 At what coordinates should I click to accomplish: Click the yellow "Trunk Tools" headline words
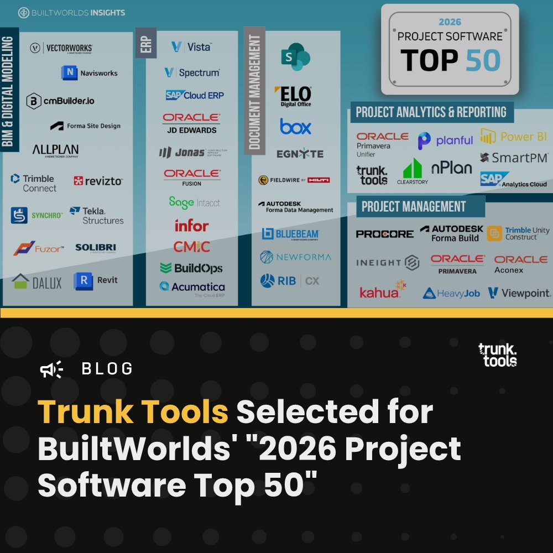[133, 411]
